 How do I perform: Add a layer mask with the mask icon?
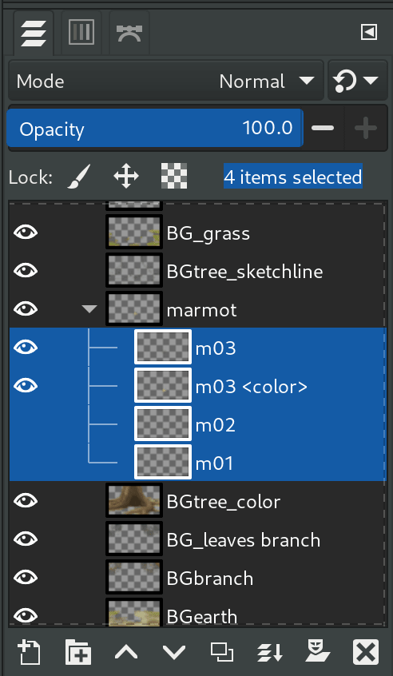(x=318, y=652)
